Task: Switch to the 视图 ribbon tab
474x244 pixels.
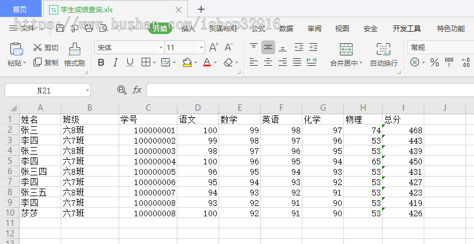Action: pos(342,29)
